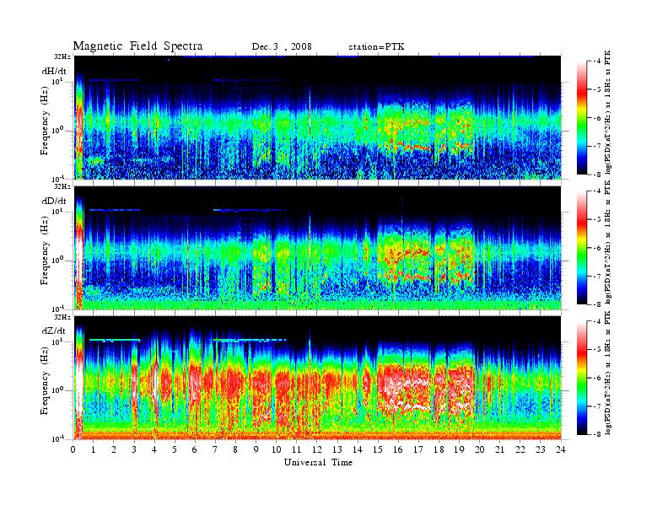Click the "32Hz" label above dZ/dt panel
Screen dimensions: 668x516
(62, 317)
